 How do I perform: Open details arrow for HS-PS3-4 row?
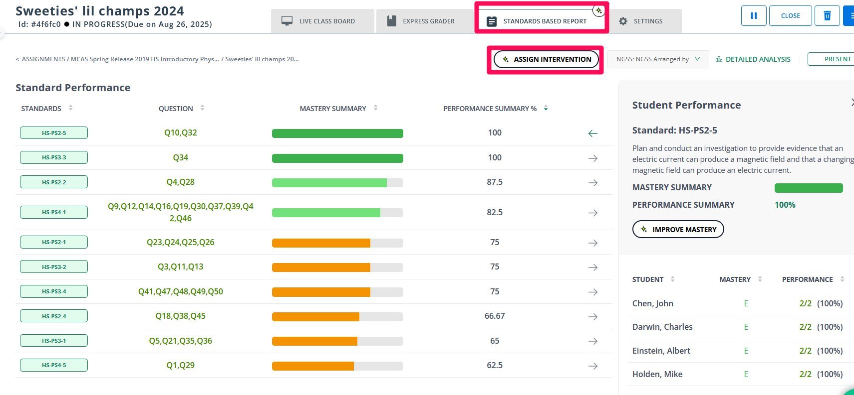click(x=592, y=292)
